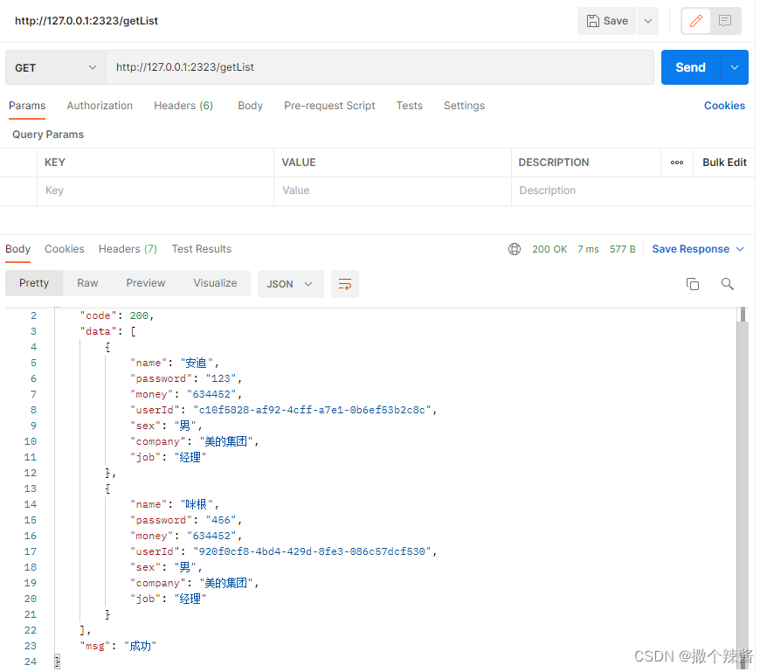Click the password value "456"

(x=221, y=520)
